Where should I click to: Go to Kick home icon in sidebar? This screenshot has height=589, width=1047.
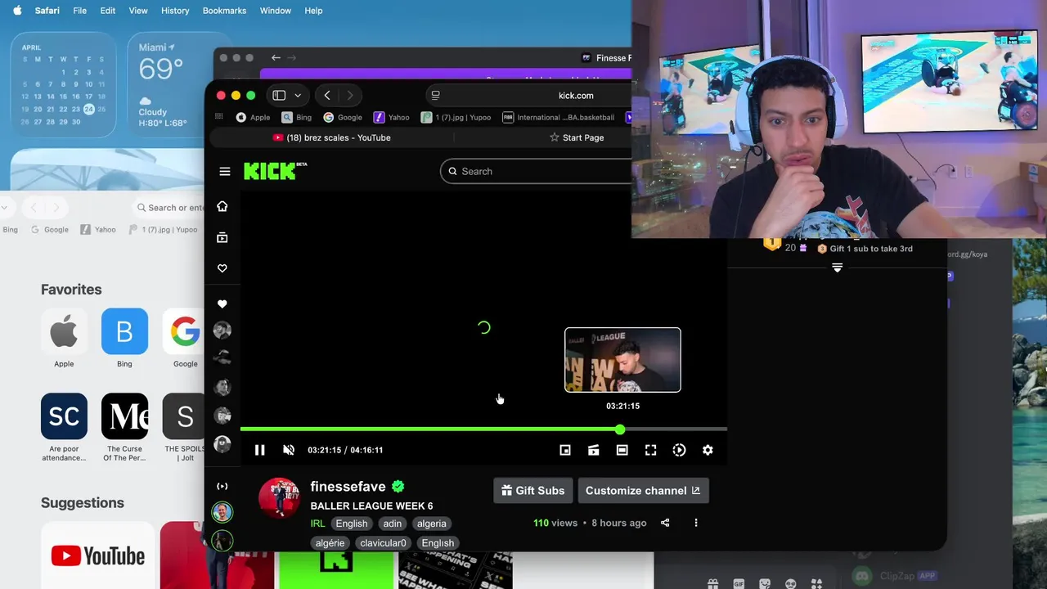pyautogui.click(x=222, y=206)
